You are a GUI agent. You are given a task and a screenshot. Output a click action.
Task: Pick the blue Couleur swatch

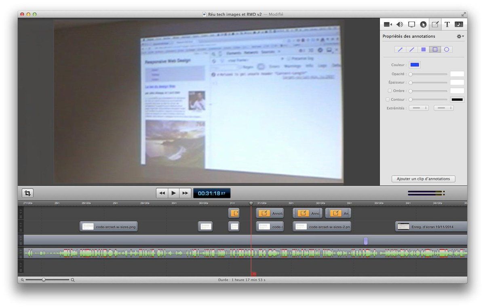tap(415, 65)
